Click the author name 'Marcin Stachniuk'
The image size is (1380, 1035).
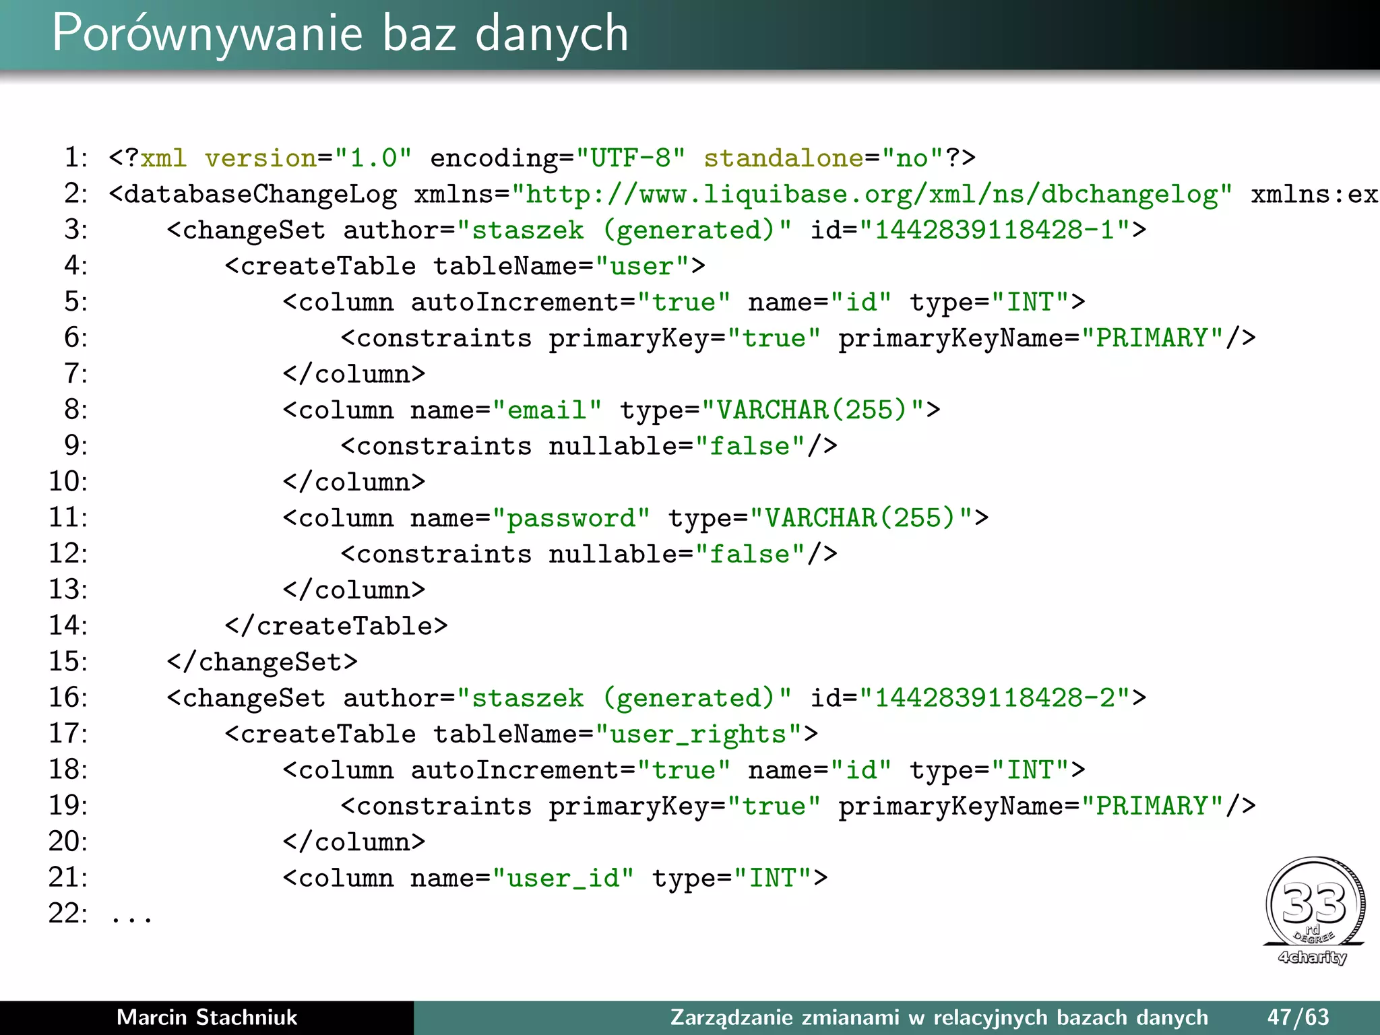pyautogui.click(x=207, y=1017)
